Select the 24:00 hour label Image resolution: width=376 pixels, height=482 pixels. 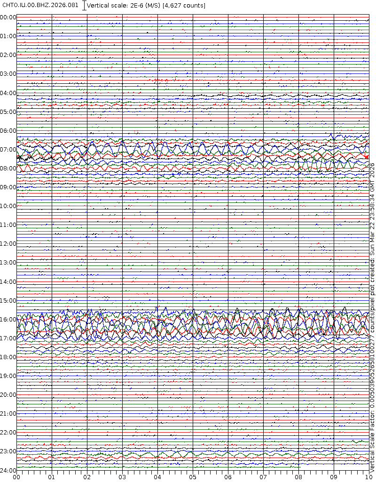(8, 470)
